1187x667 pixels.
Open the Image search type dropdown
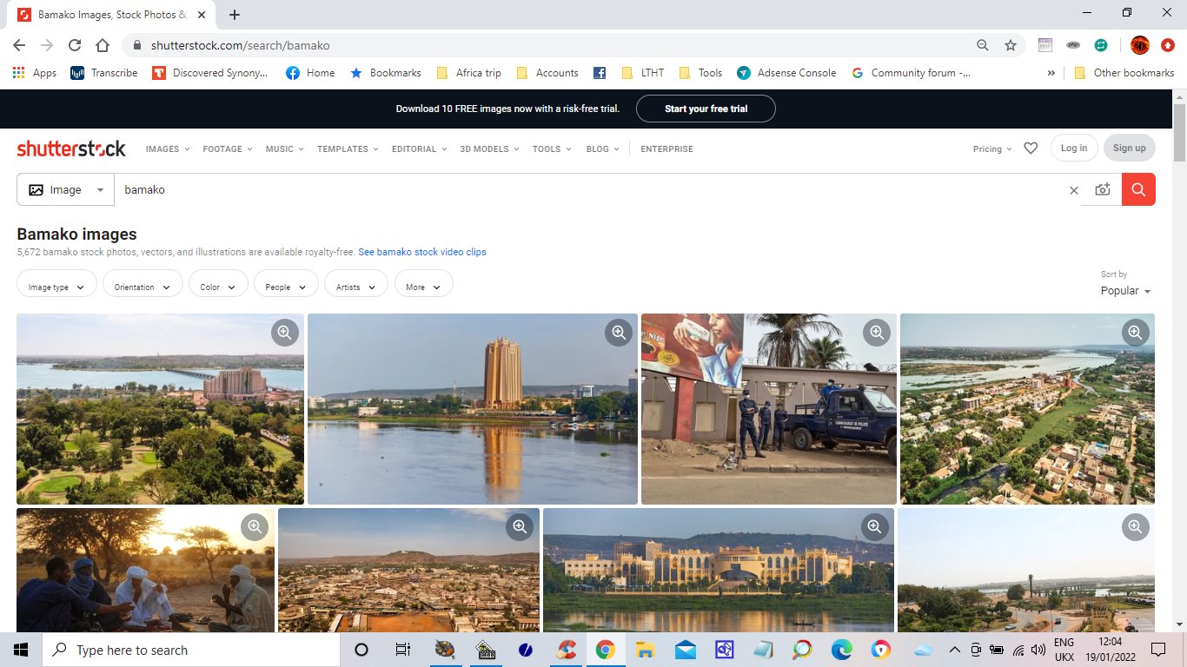[64, 189]
